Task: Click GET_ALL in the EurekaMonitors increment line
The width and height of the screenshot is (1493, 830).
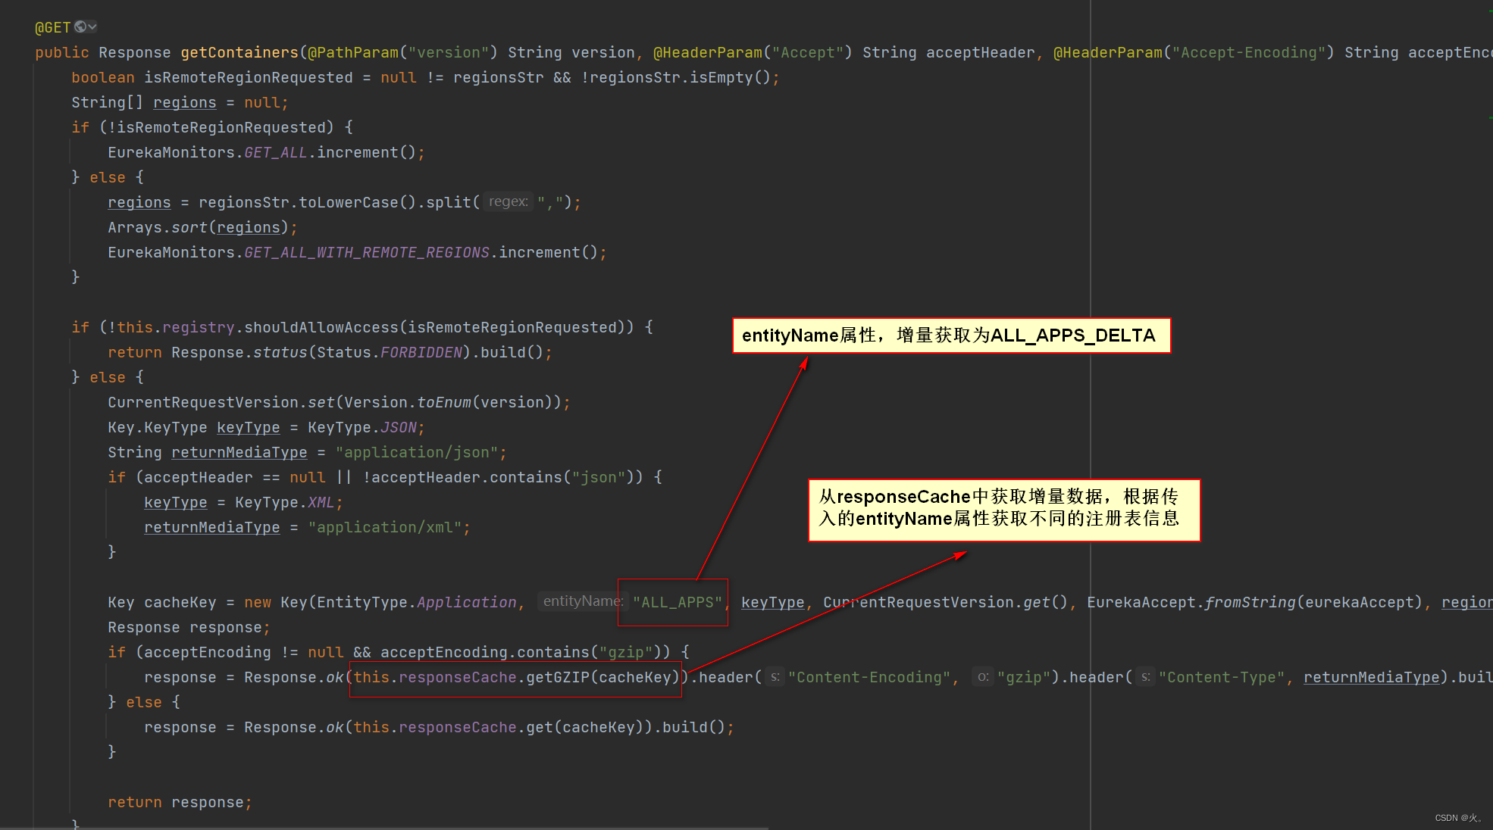Action: tap(276, 152)
